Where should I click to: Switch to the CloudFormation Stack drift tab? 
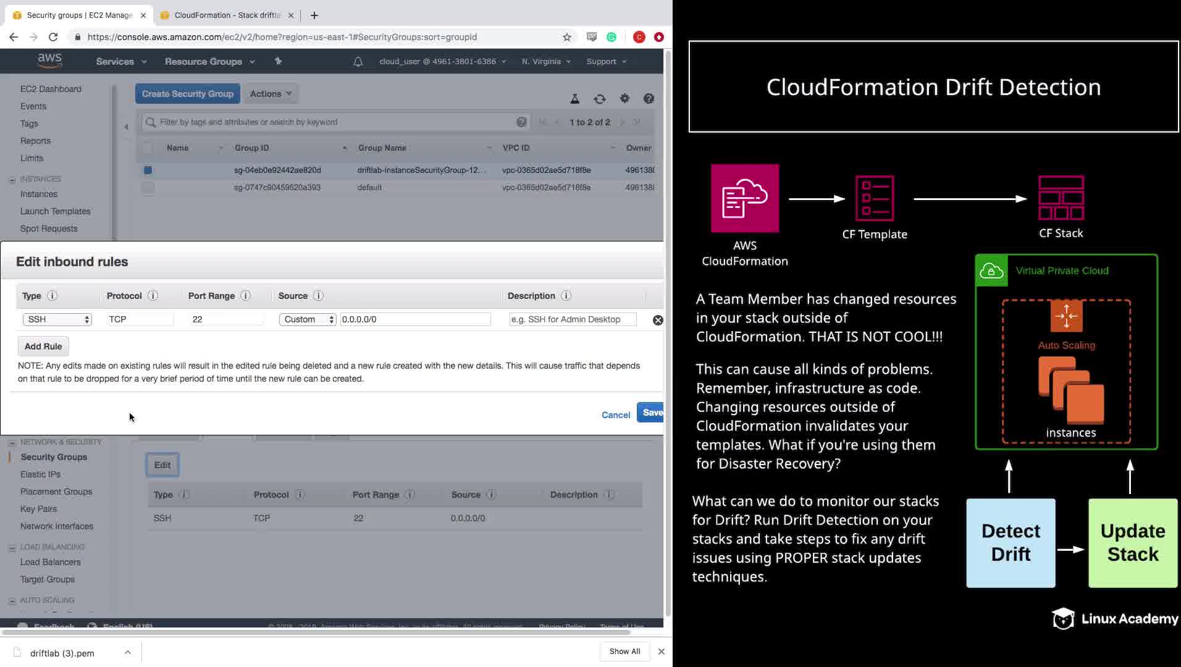(x=227, y=15)
